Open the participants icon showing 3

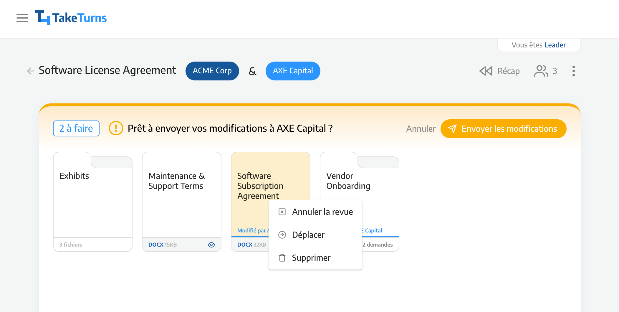(541, 71)
